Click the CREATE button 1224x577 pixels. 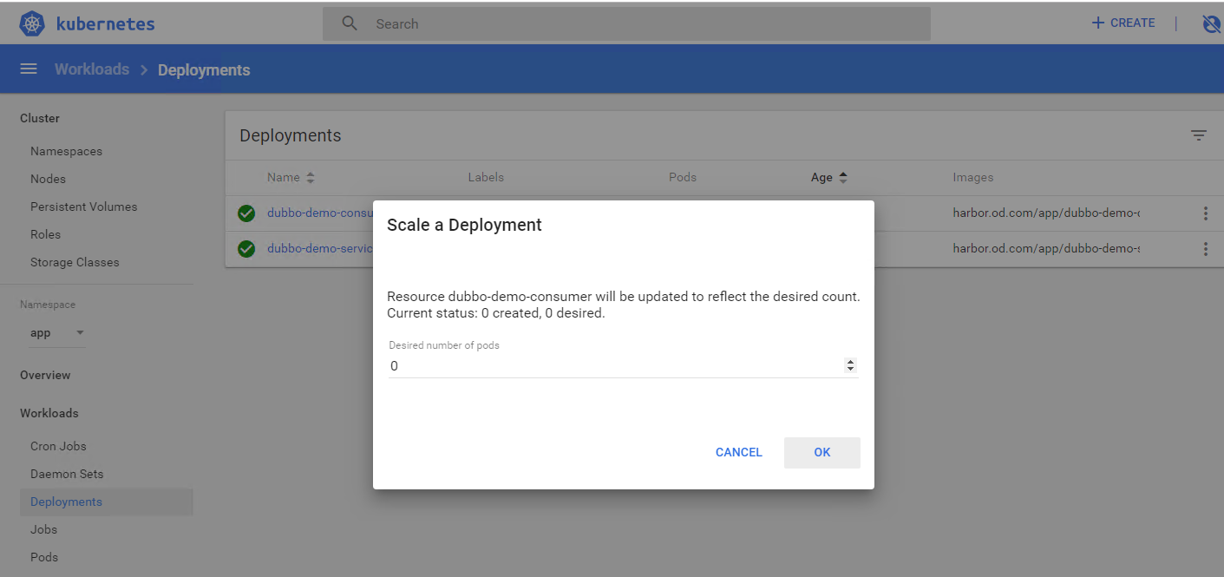click(x=1123, y=23)
